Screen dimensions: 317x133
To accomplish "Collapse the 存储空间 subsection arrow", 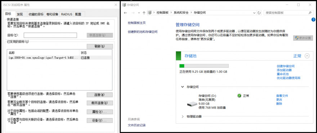I will tap(183, 87).
